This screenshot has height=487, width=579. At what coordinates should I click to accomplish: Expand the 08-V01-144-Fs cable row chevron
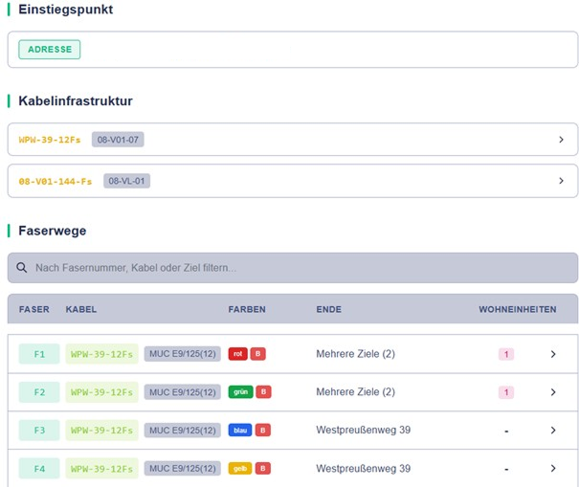pos(561,181)
